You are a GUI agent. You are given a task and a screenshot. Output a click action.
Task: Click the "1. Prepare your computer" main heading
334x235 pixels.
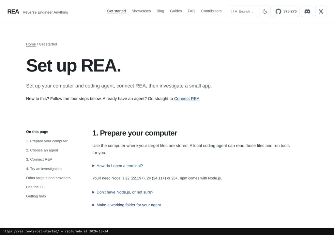pyautogui.click(x=135, y=133)
